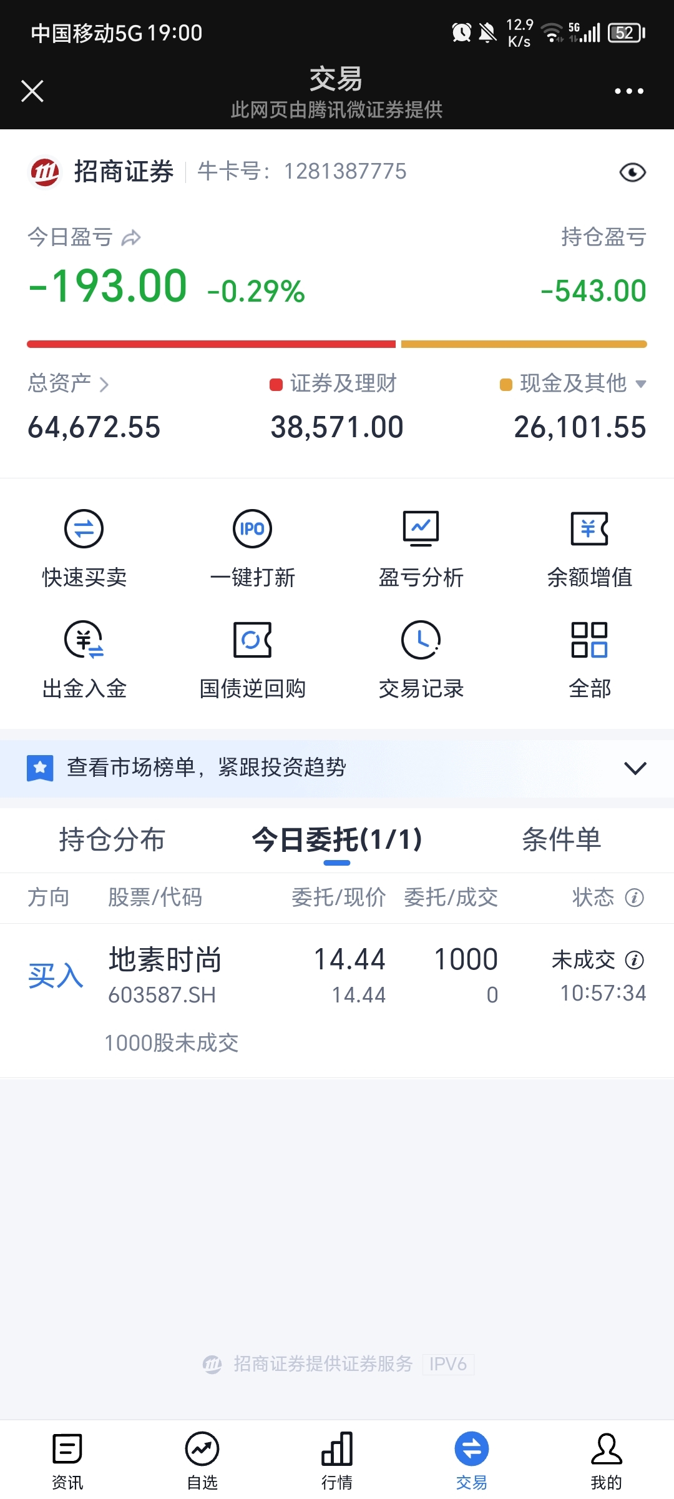Tap status bar Wi-Fi icon
674x1499 pixels.
point(552,32)
